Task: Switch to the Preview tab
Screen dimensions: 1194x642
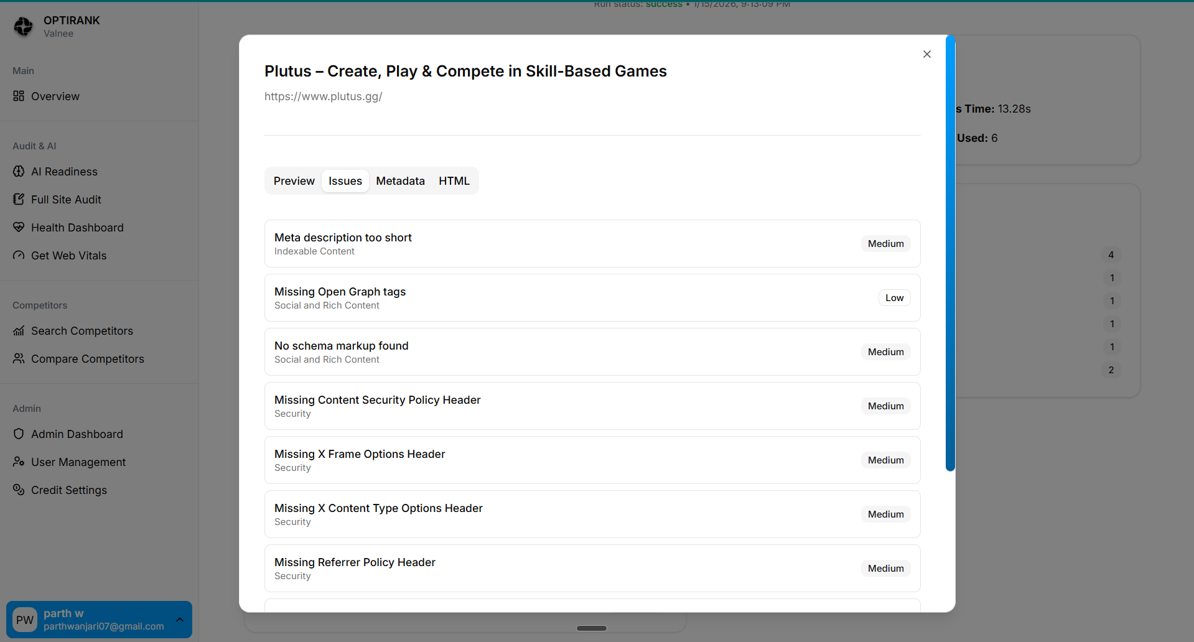Action: (294, 181)
